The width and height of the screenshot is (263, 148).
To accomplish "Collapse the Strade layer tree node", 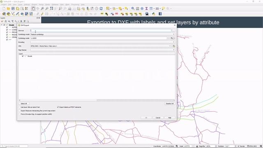I will click(2, 25).
